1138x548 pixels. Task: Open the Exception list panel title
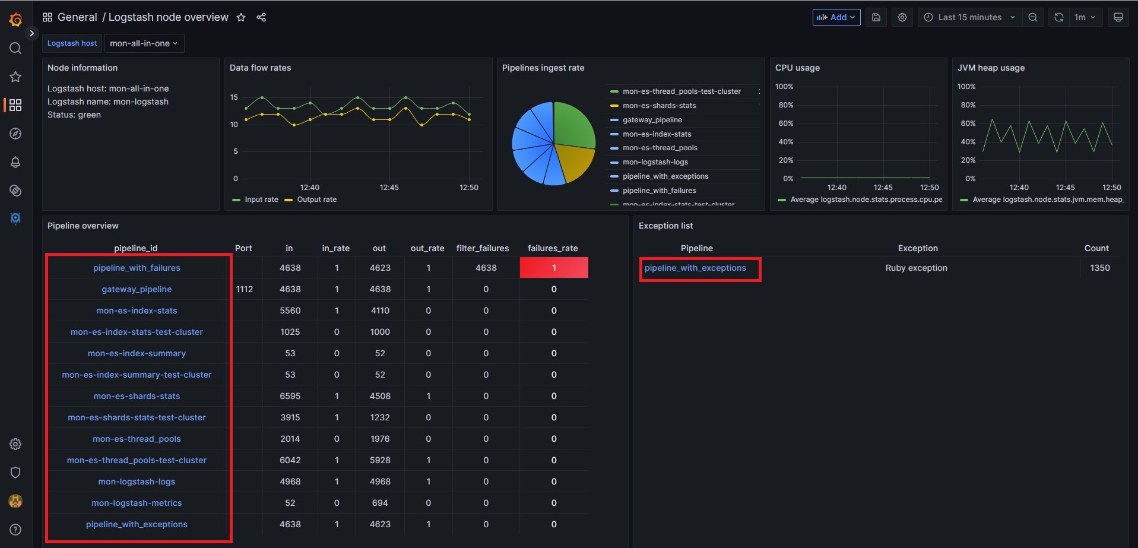coord(665,226)
